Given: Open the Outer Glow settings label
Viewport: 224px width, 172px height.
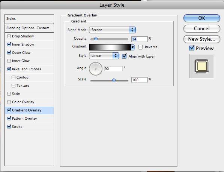Looking at the screenshot, I should (21, 53).
